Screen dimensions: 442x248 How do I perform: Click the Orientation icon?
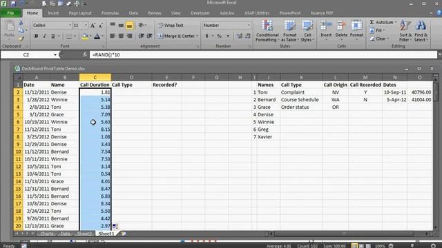click(x=141, y=25)
